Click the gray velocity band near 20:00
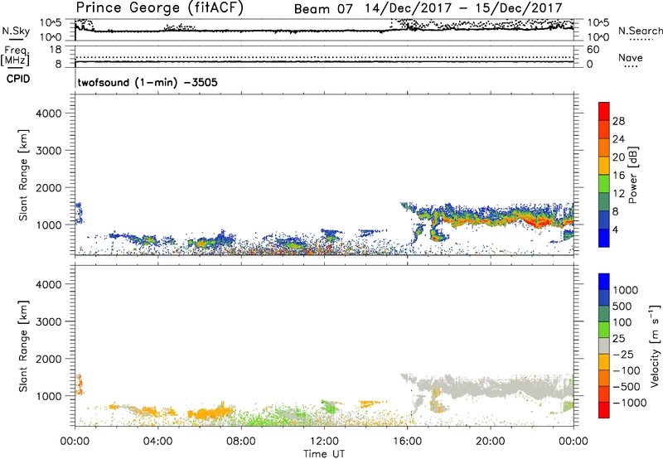Screen dimensions: 663x459 coord(491,387)
